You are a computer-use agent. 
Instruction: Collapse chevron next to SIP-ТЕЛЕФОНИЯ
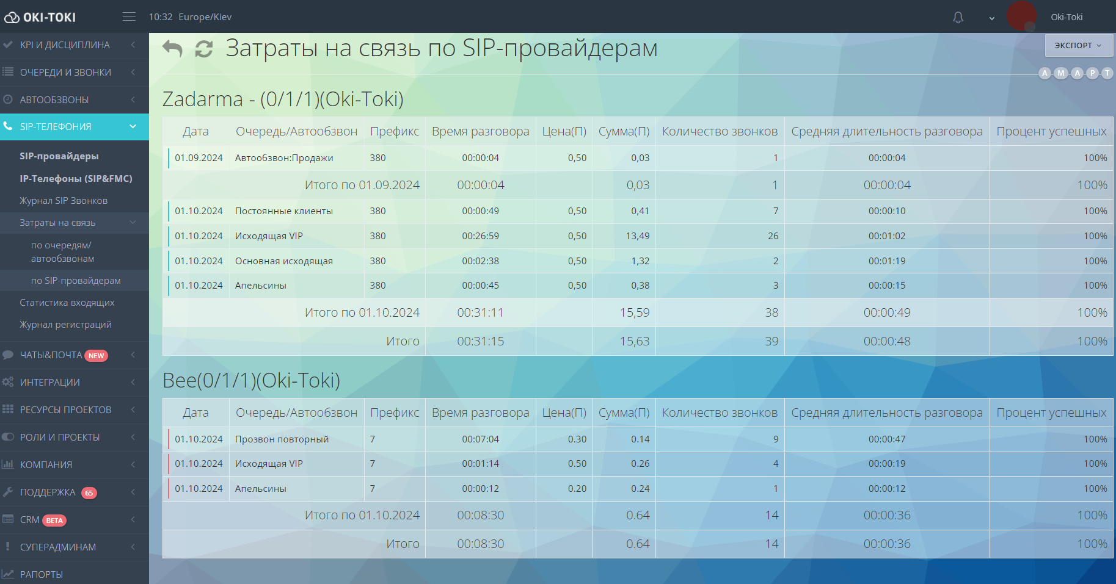click(x=133, y=126)
